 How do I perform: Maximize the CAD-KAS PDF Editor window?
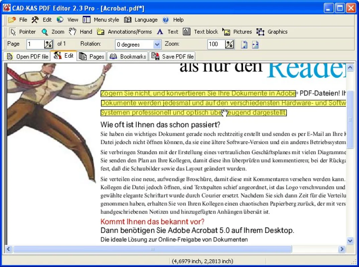pyautogui.click(x=340, y=8)
